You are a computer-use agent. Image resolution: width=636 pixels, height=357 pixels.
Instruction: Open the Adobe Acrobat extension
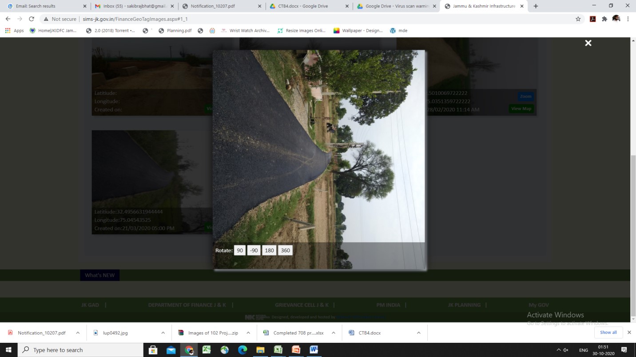pyautogui.click(x=592, y=19)
